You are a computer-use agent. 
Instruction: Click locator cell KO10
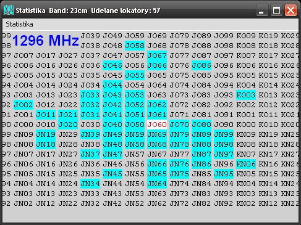268,125
